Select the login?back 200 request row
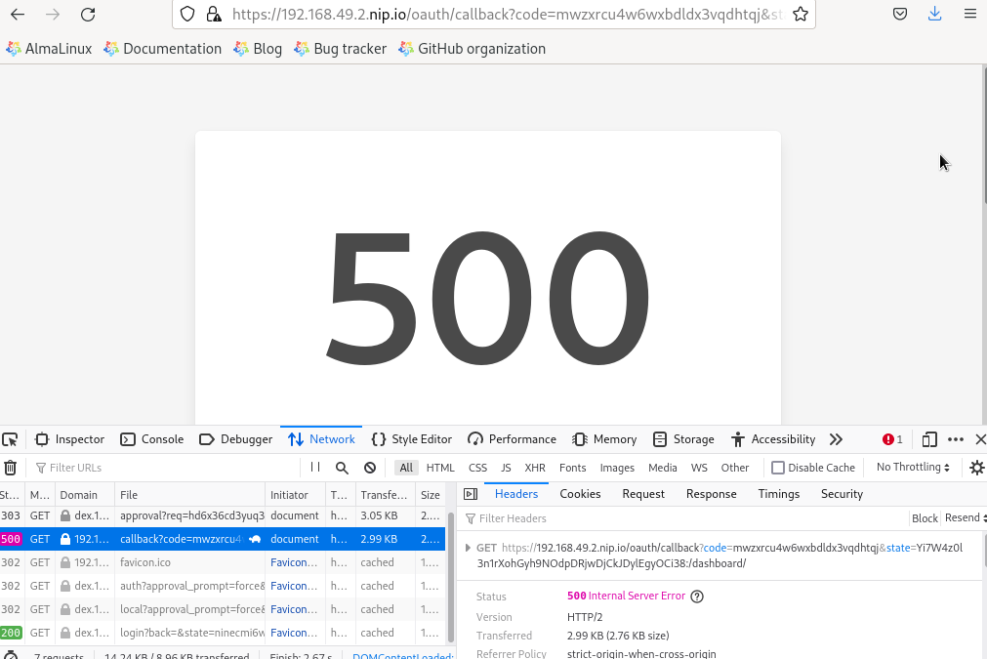The height and width of the screenshot is (659, 987). coord(223,633)
